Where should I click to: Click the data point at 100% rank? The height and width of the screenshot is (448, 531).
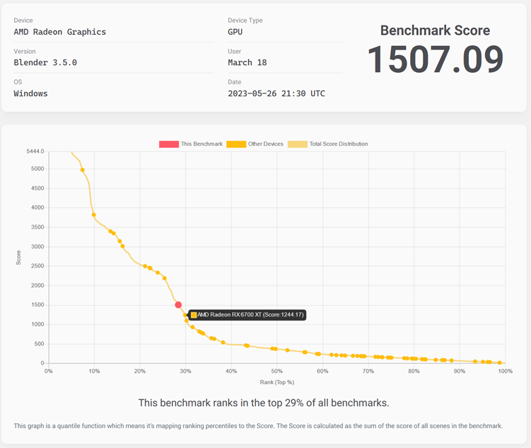pyautogui.click(x=500, y=362)
